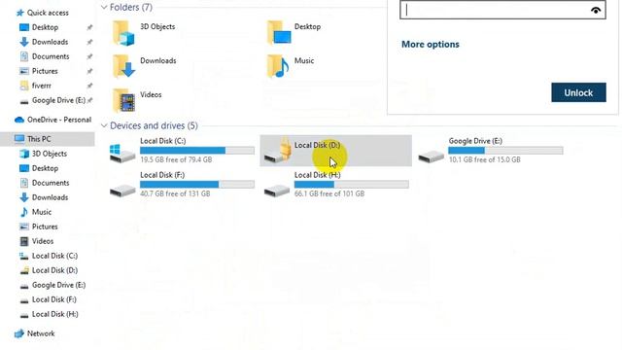The height and width of the screenshot is (350, 622).
Task: Select Google Drive (E:) under This PC tree
Action: (58, 285)
